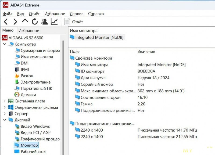Expand the Системная плата node
Viewport: 215px width, 155px height.
tap(5, 101)
